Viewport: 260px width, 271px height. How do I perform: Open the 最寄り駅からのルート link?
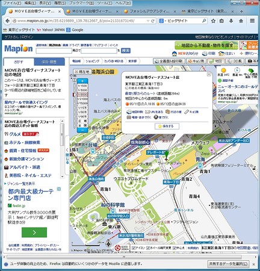tap(140, 93)
